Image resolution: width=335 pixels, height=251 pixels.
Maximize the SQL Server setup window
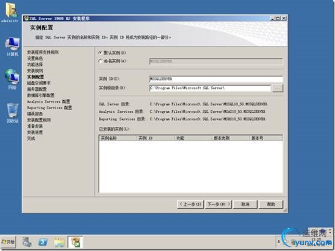click(278, 18)
